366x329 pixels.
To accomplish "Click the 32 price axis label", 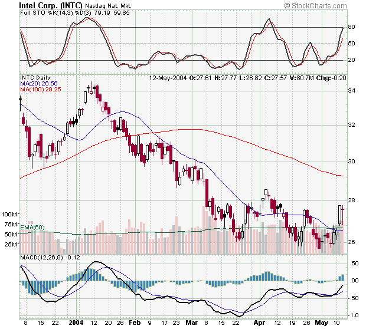I will 351,124.
